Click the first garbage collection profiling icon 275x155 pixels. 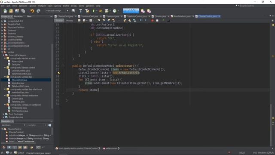[143, 11]
